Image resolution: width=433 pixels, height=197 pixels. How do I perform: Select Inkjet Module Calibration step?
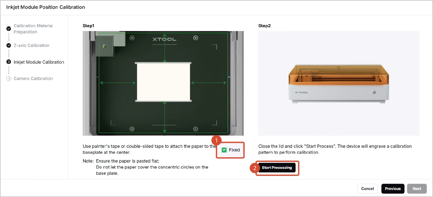point(39,62)
